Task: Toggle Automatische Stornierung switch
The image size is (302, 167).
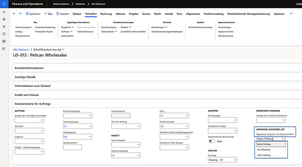Action: click(212, 141)
